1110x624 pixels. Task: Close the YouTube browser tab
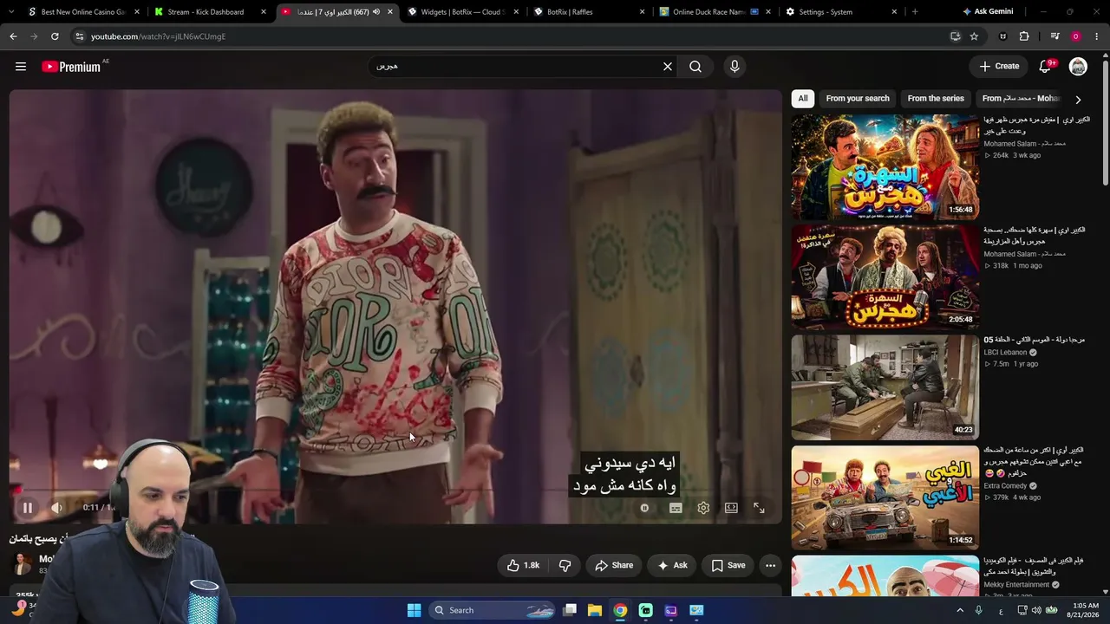point(390,12)
